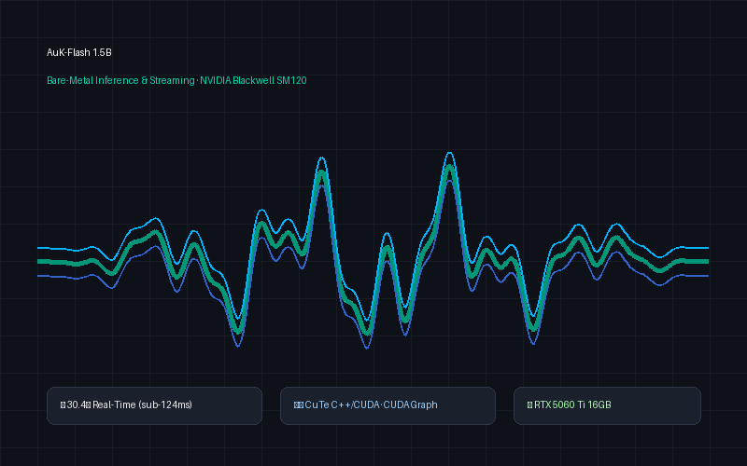Click the right end of the thick green waveform
Image resolution: width=747 pixels, height=466 pixels.
(x=706, y=262)
